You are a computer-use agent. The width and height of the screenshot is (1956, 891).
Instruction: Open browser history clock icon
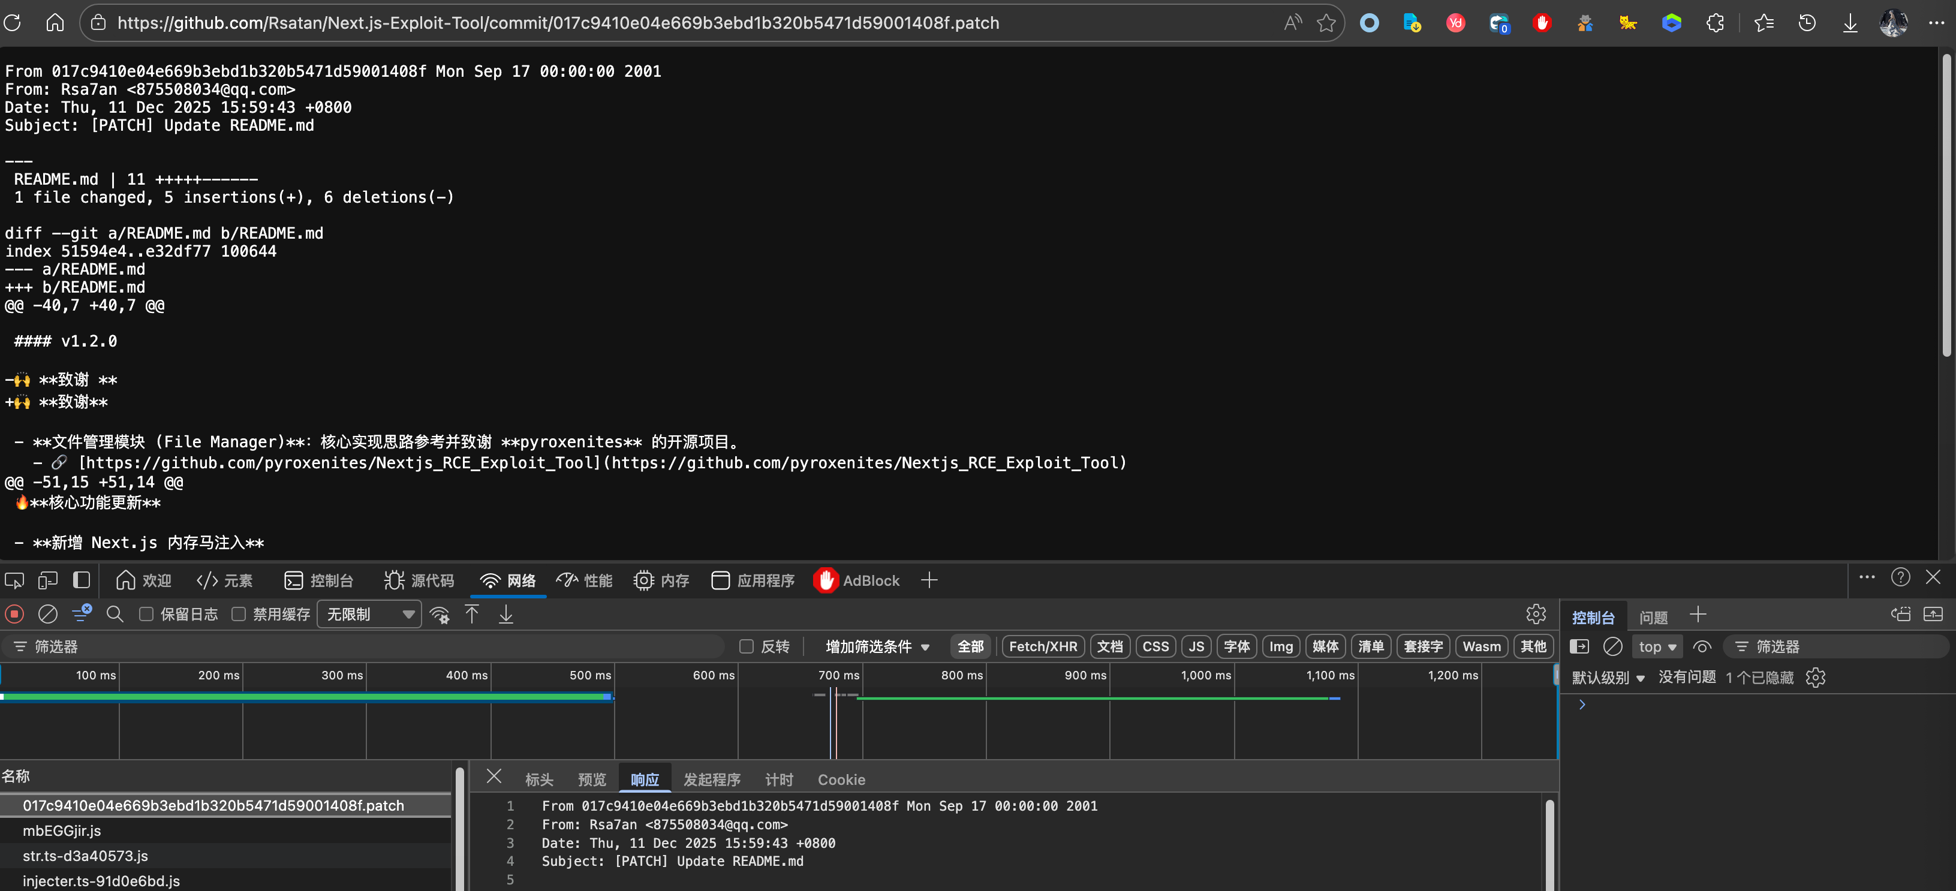[x=1807, y=23]
